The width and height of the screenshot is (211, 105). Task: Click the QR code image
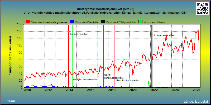(x=202, y=9)
